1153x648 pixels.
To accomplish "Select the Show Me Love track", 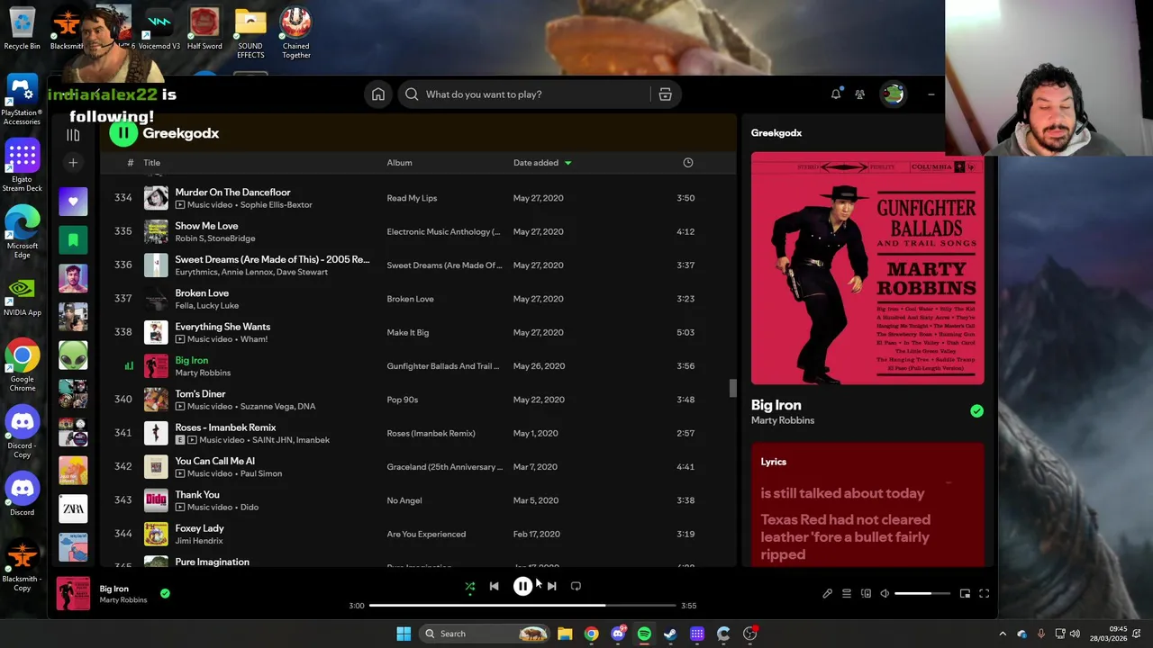I will (206, 226).
